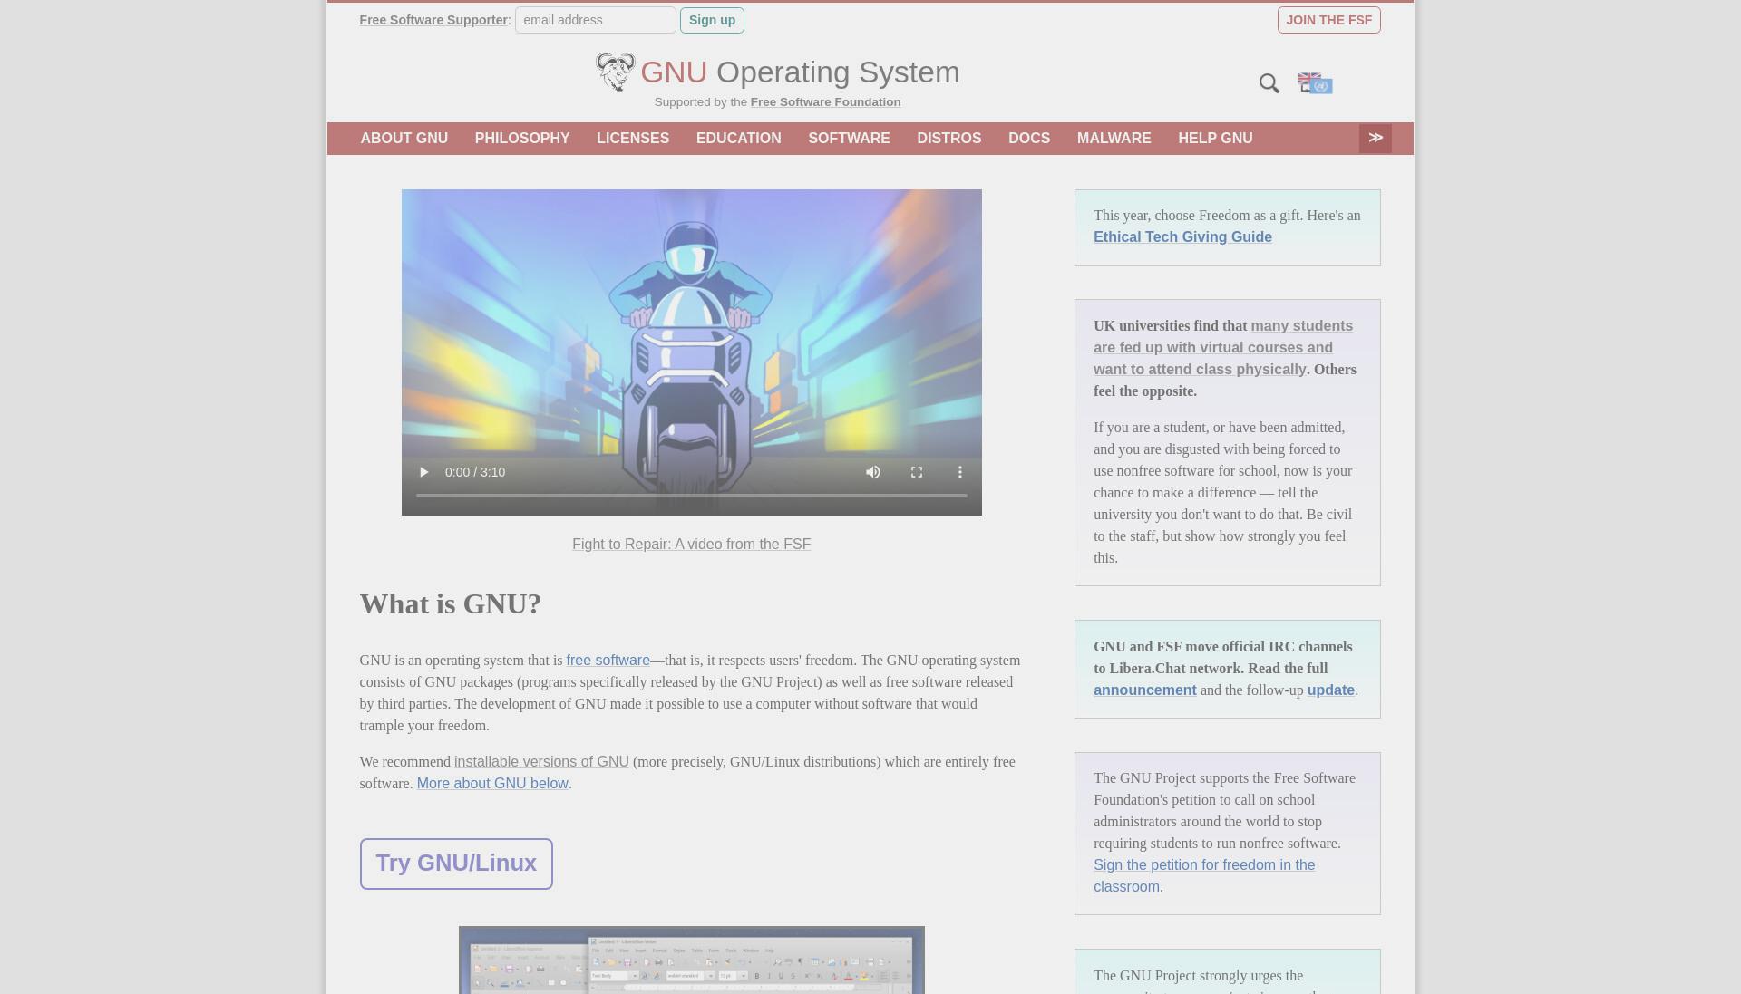Screen dimensions: 1741x994
Task: Click the What is GNU? heading
Action: click(x=451, y=604)
